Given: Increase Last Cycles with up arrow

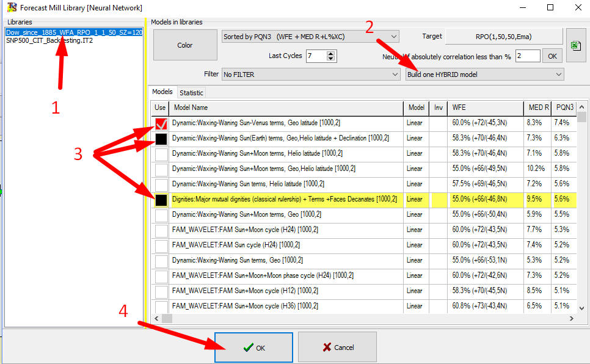Looking at the screenshot, I should [330, 53].
